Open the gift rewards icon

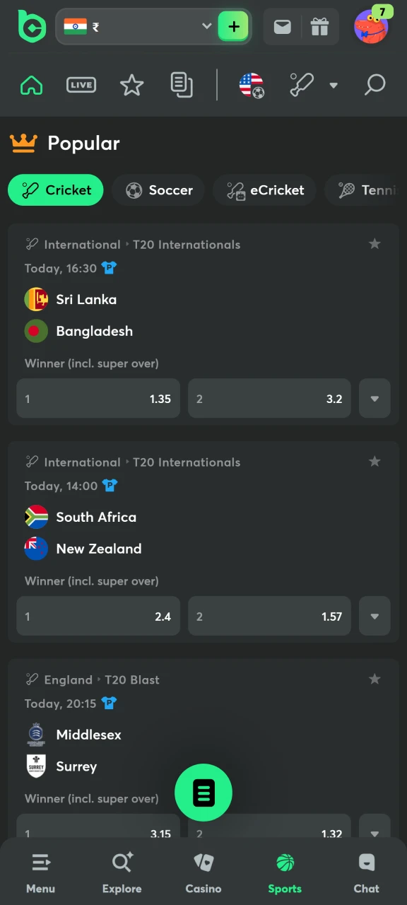coord(319,27)
